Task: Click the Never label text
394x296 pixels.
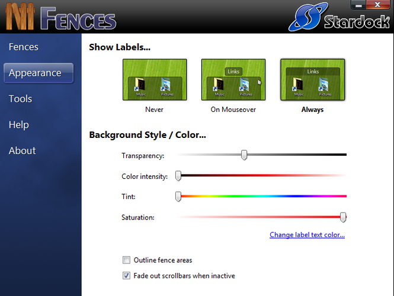Action: 154,110
